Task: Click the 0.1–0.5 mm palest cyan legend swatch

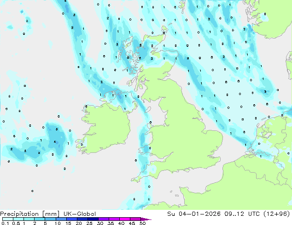Action: pyautogui.click(x=8, y=219)
